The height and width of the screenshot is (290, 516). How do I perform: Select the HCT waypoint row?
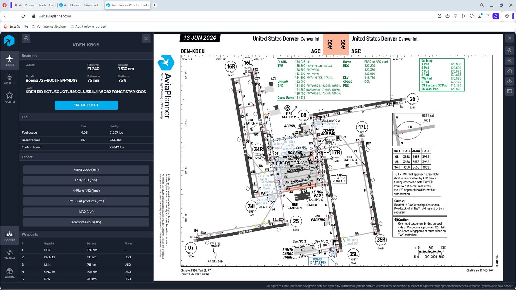86,250
